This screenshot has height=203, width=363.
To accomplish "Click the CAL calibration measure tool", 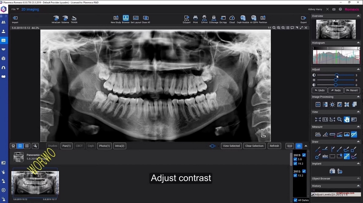I will 318,134.
